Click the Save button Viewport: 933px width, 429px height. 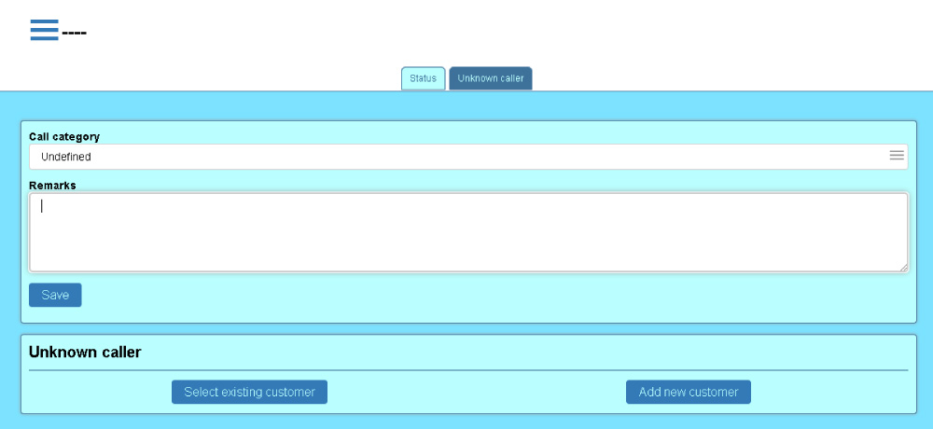coord(55,295)
